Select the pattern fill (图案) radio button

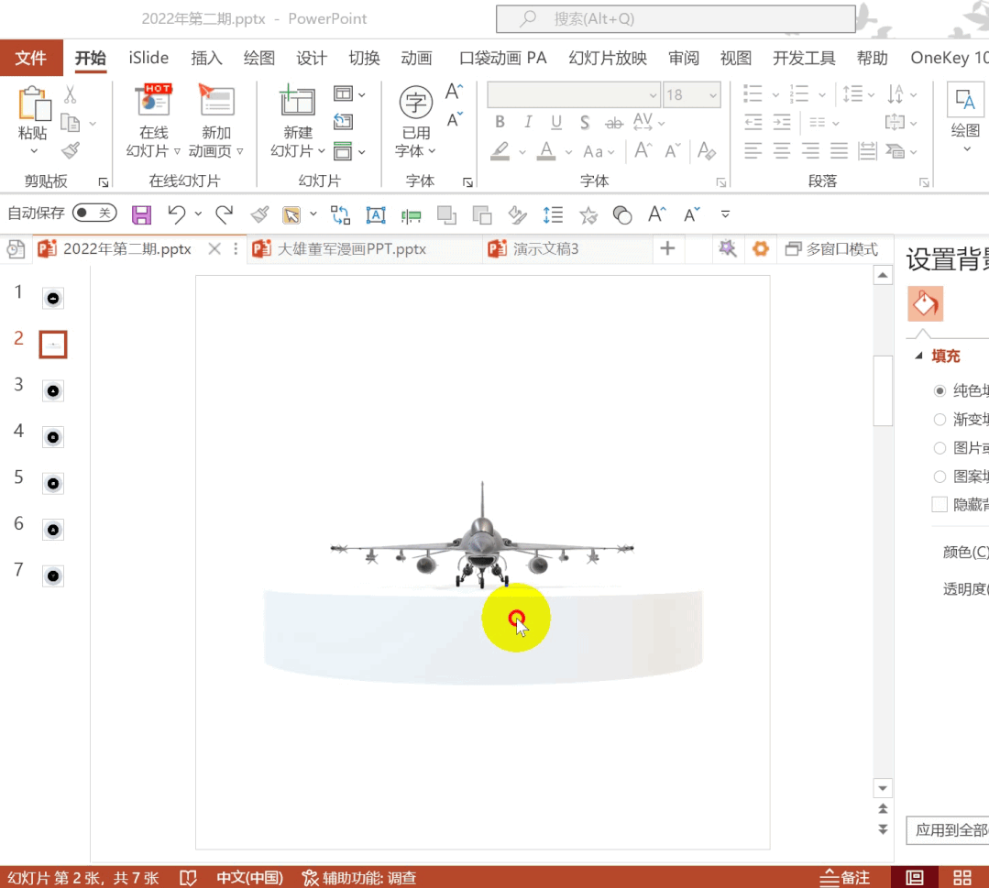pyautogui.click(x=940, y=477)
